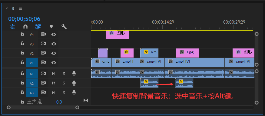This screenshot has height=116, width=265.
Task: Toggle sync lock on V4
Action: (44, 35)
